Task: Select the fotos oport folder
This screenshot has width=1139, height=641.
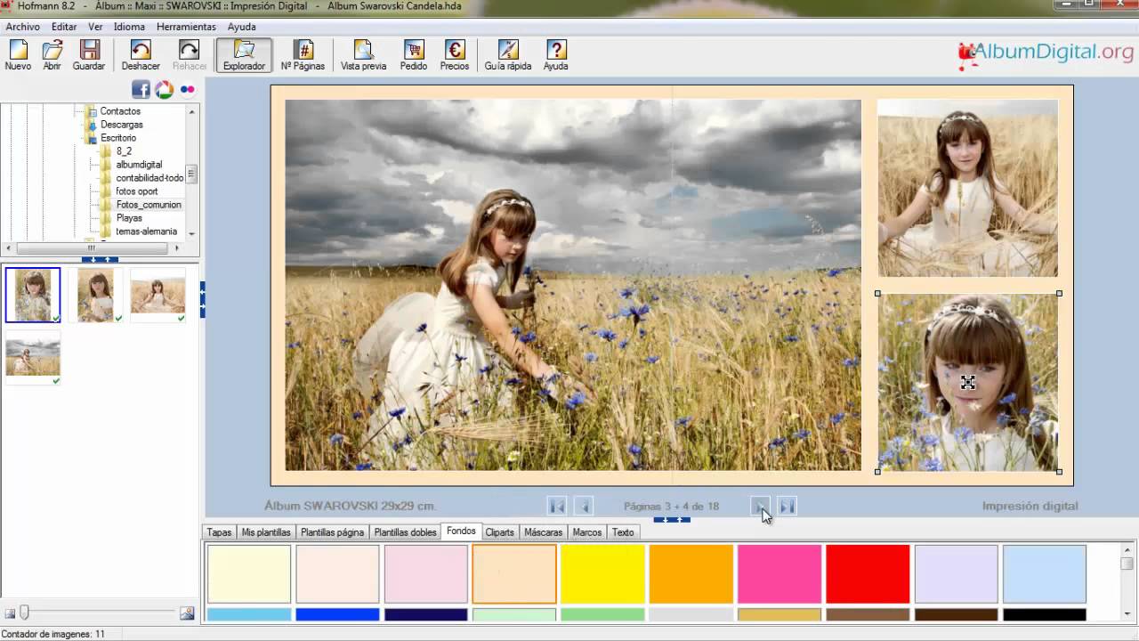Action: [137, 191]
